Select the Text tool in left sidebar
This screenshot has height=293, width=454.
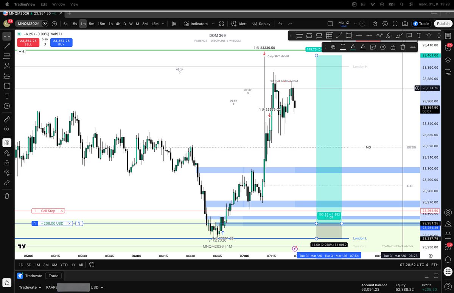coord(7,96)
